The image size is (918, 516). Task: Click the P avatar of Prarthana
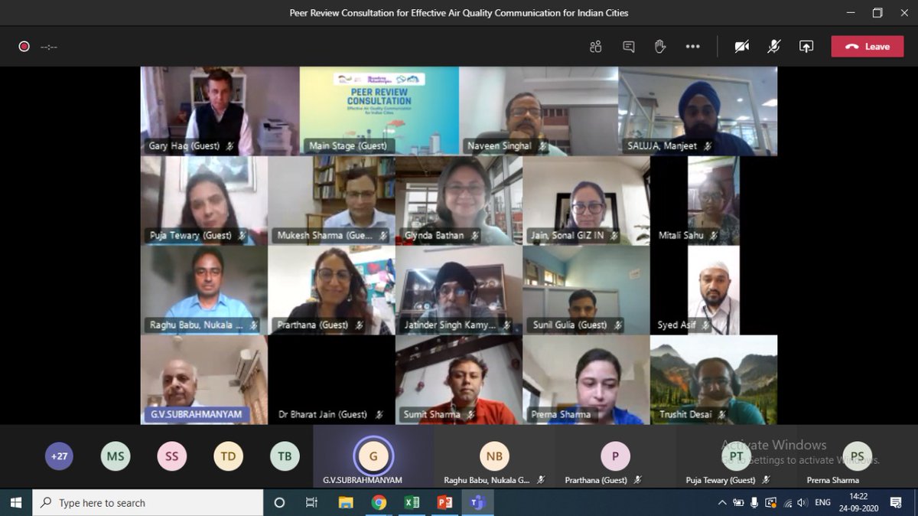click(x=615, y=456)
